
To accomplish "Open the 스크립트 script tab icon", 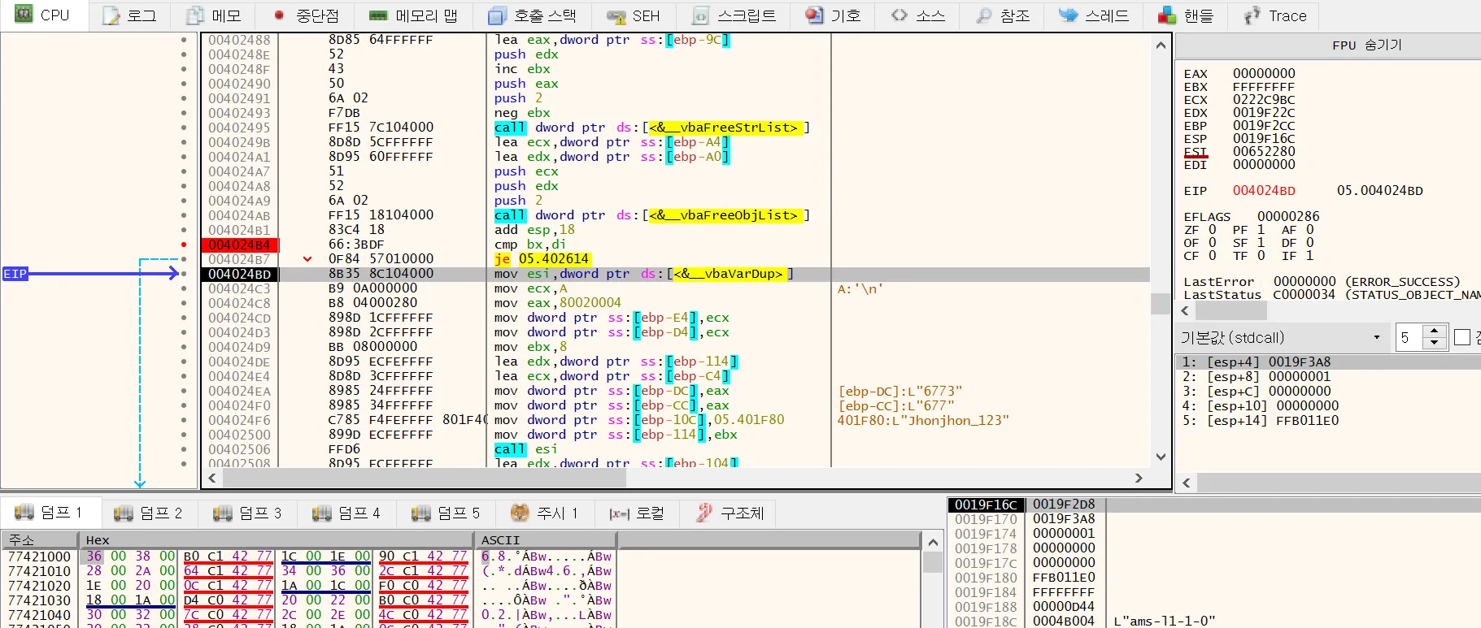I will [x=700, y=15].
